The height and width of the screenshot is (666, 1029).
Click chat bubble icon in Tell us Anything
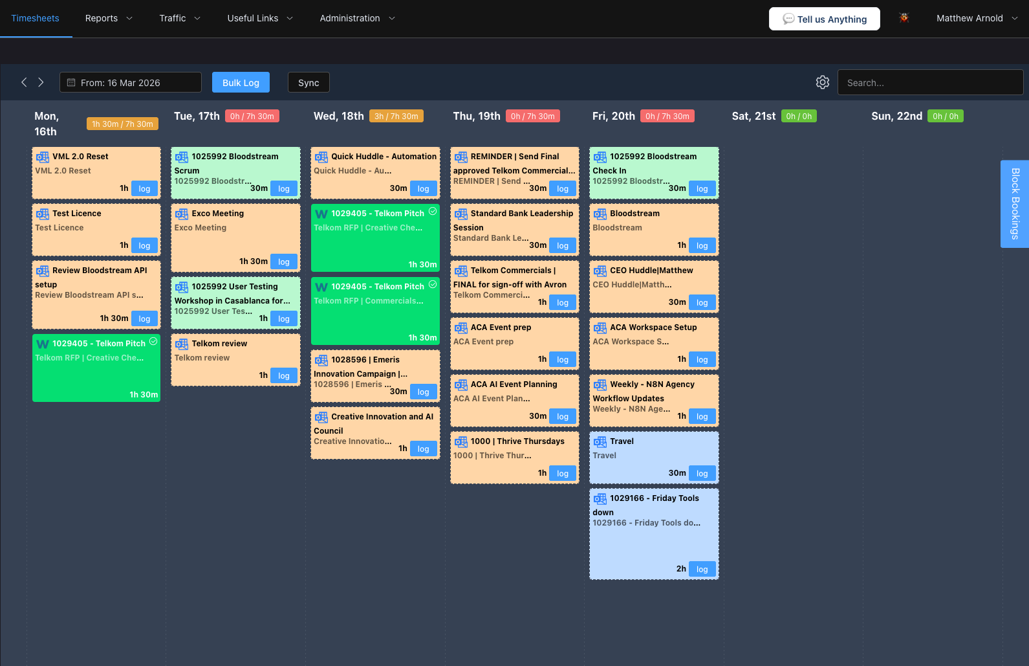[x=788, y=19]
